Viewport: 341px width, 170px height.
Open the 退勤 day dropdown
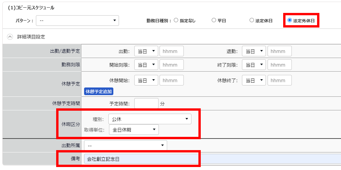(254, 51)
